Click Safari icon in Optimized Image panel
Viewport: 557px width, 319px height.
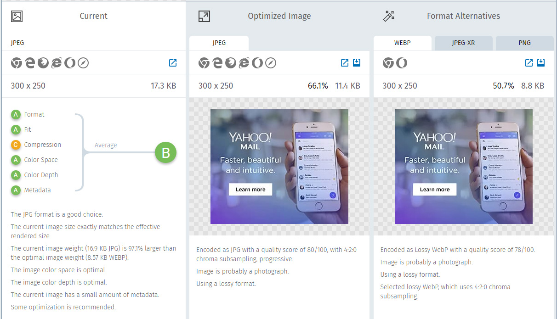271,63
